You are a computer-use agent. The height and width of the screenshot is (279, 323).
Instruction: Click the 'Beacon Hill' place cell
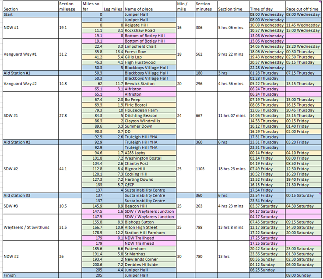click(150, 206)
